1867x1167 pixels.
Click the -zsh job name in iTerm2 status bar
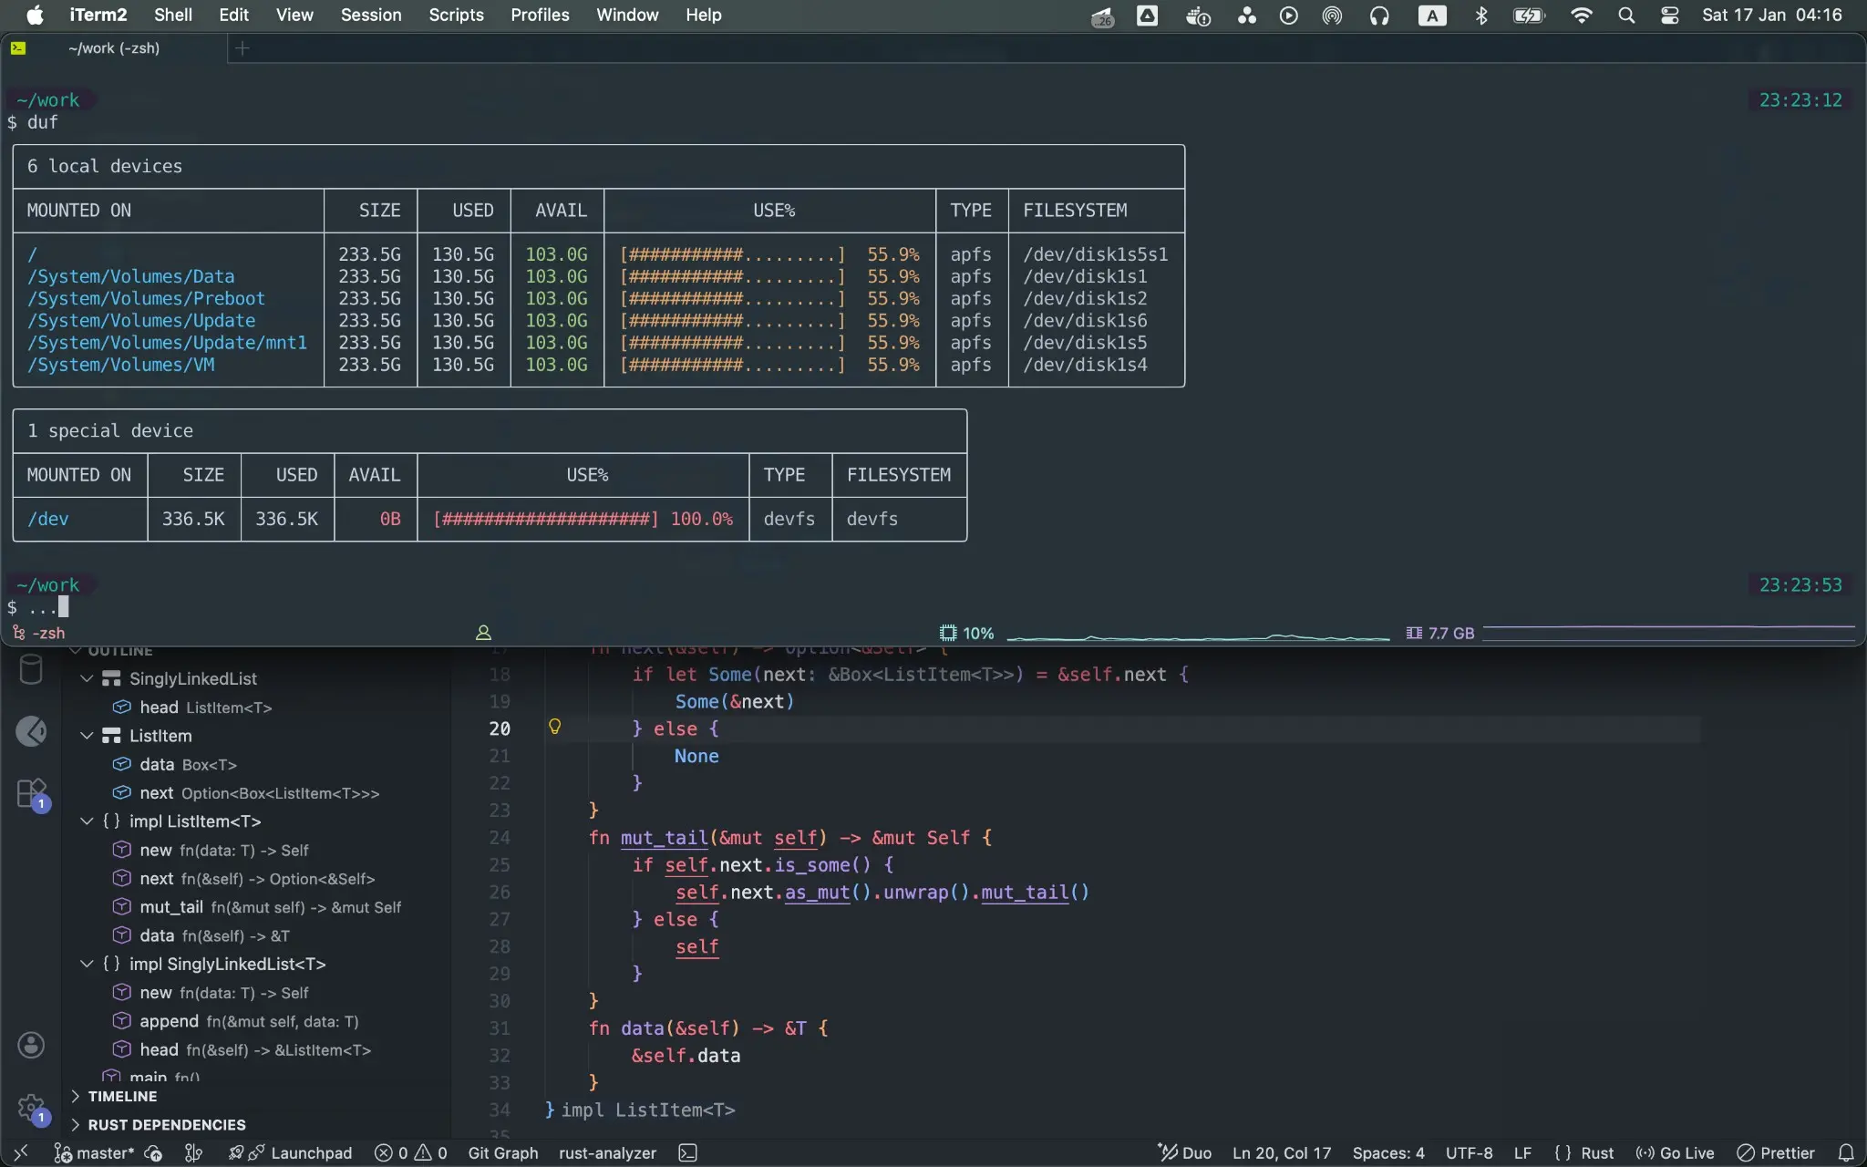point(38,633)
